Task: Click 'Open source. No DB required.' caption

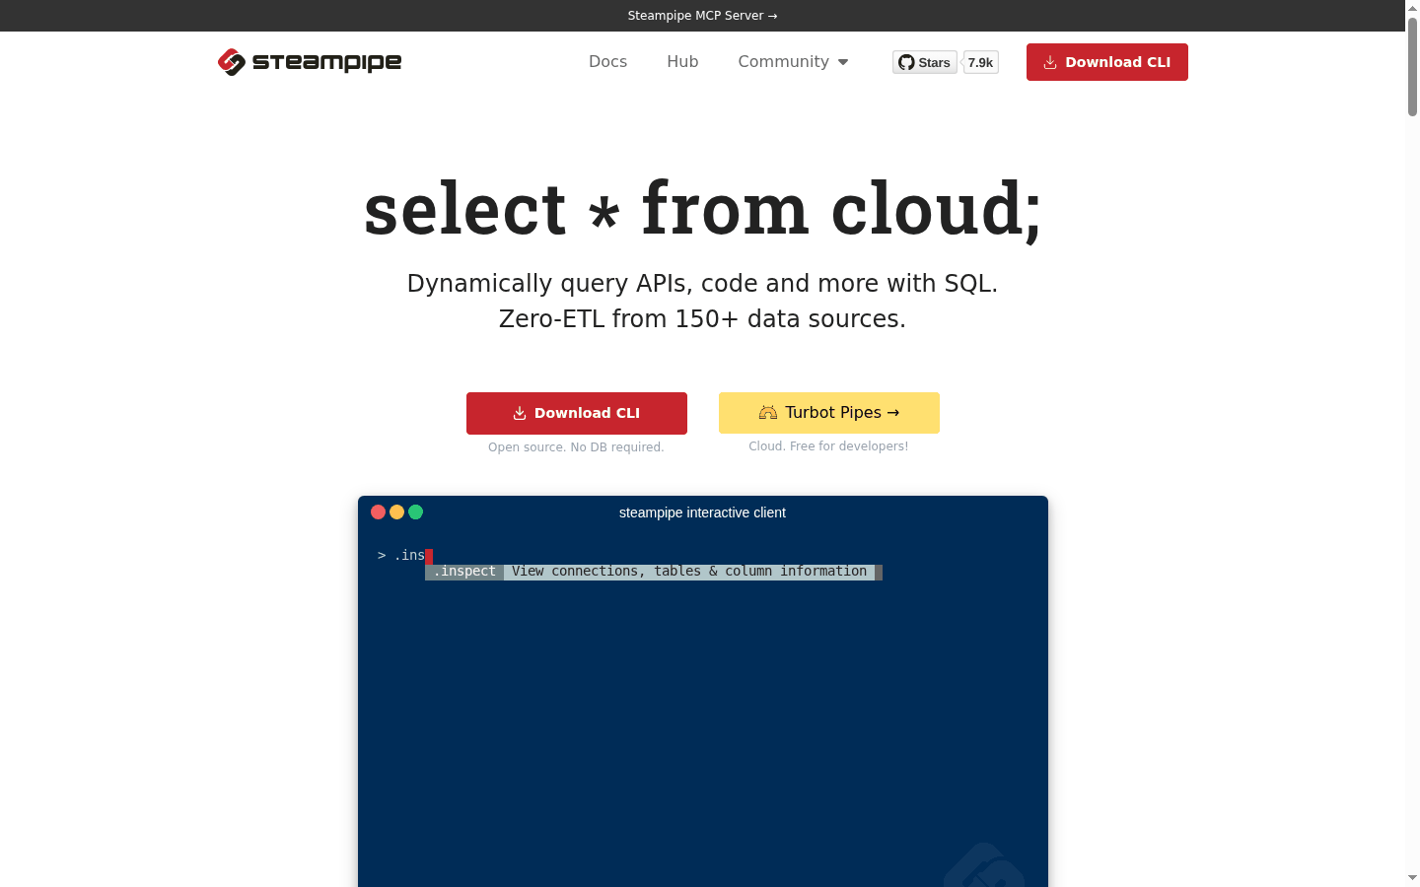Action: point(577,447)
